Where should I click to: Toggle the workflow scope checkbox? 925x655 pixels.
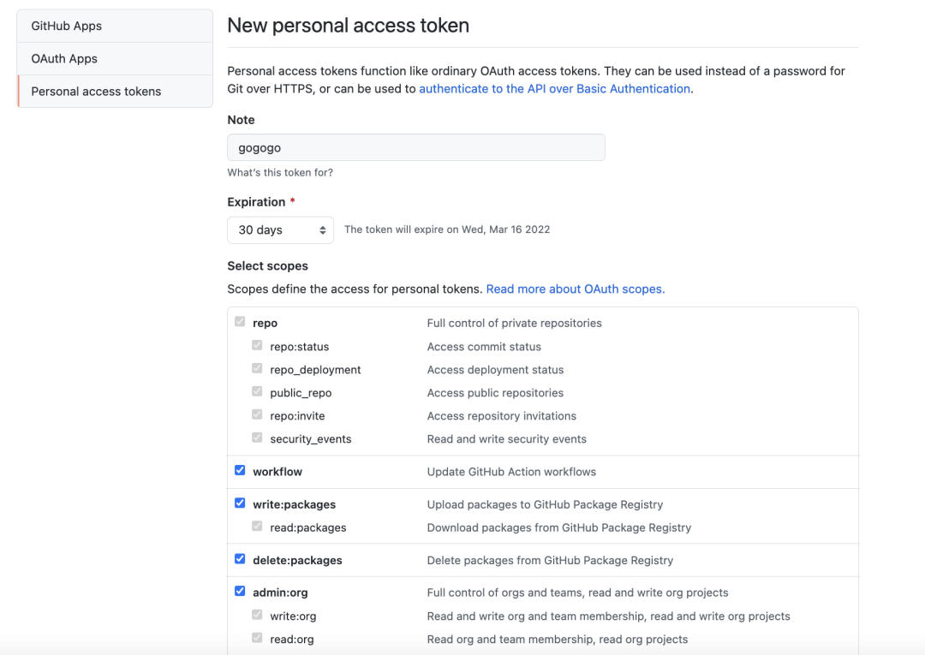click(x=240, y=471)
